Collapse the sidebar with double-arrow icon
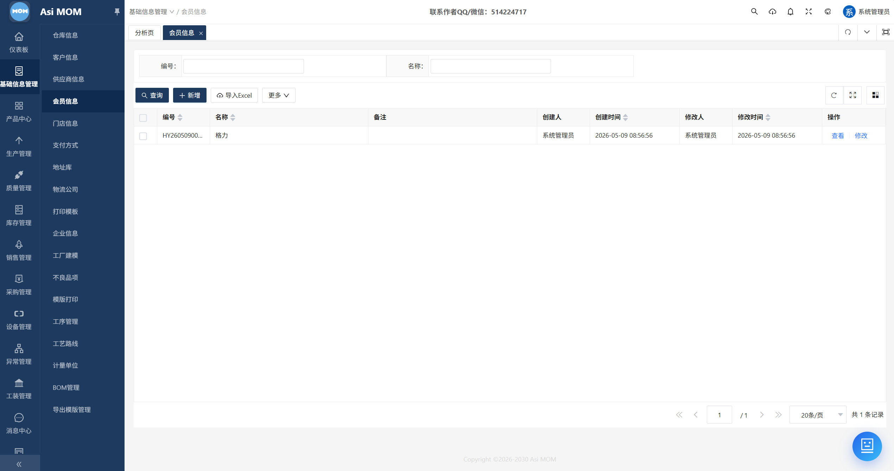The height and width of the screenshot is (471, 894). point(19,464)
